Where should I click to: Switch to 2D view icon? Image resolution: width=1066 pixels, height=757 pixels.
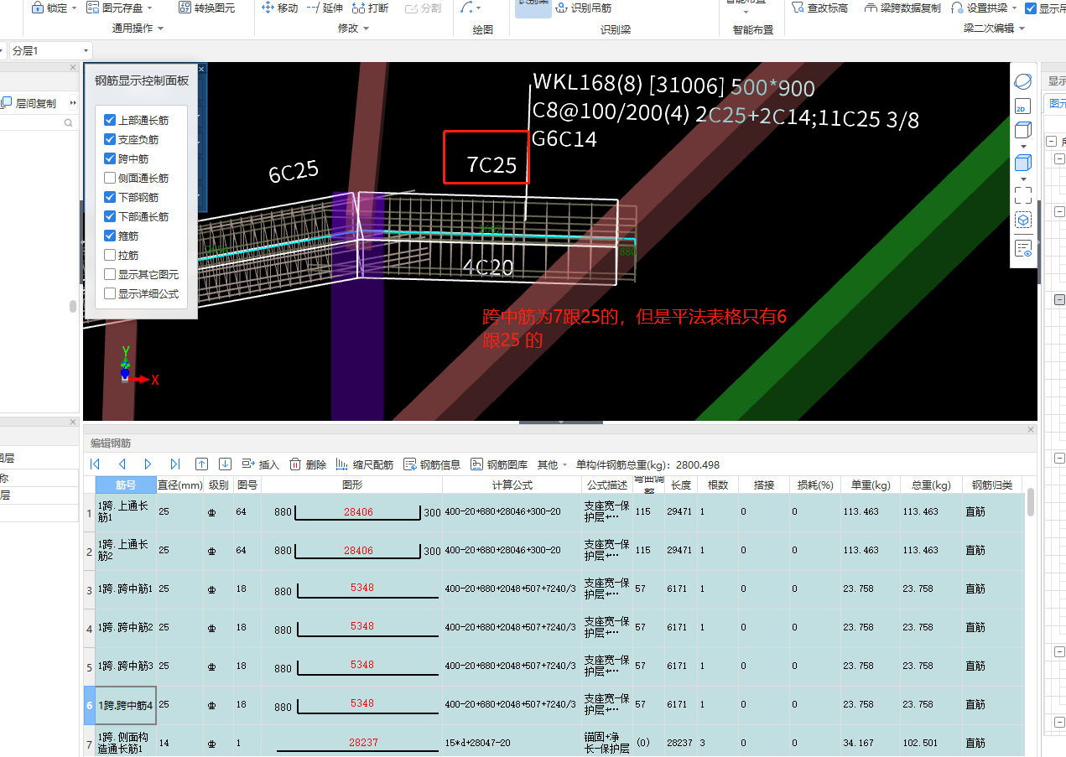click(1022, 106)
